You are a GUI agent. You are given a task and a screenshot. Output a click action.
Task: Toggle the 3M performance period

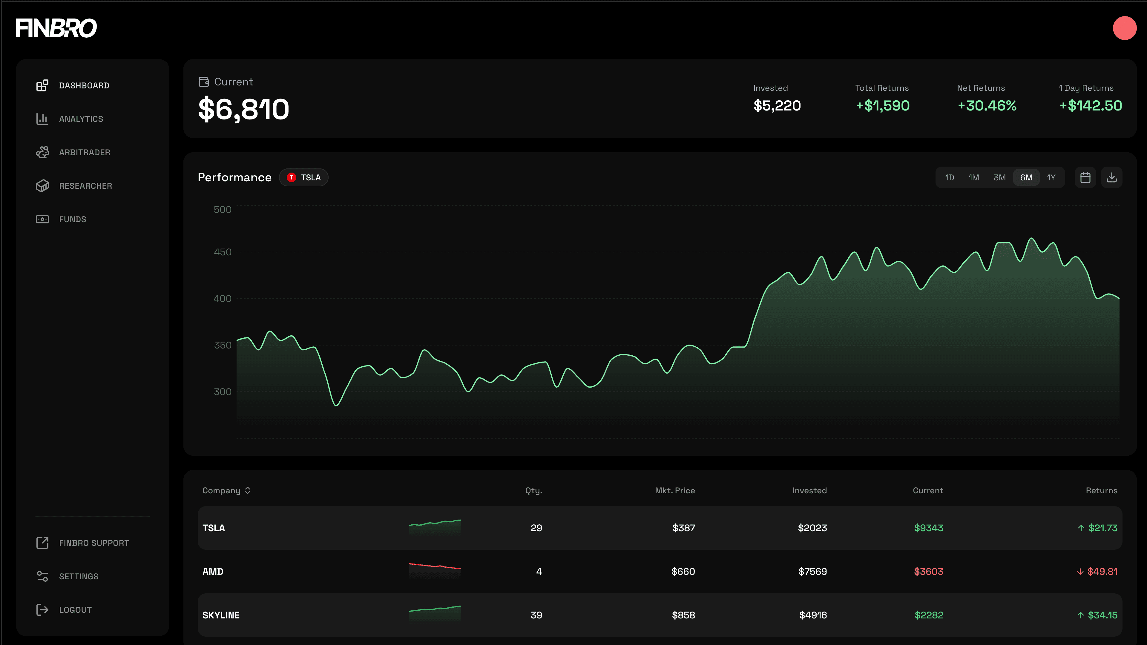click(1000, 177)
